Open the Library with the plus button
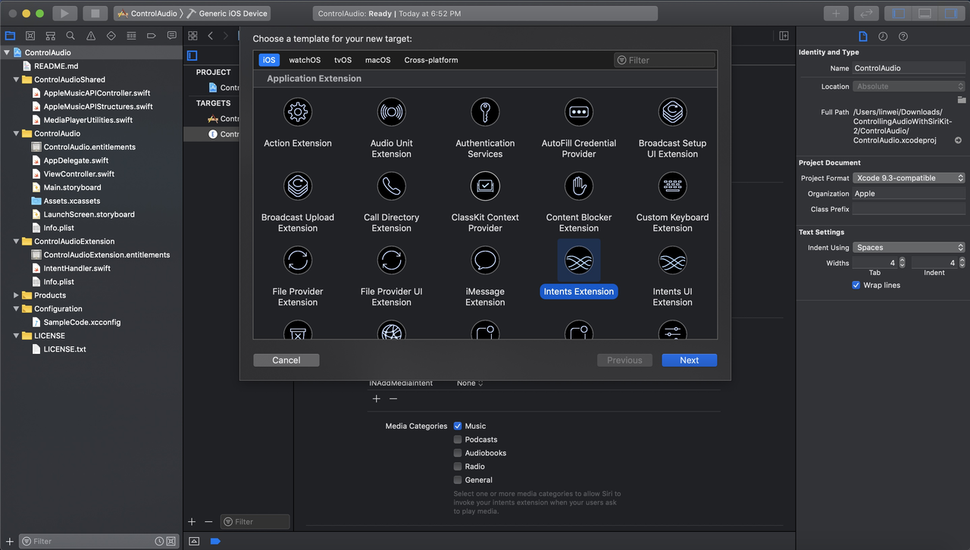Image resolution: width=970 pixels, height=550 pixels. 836,13
